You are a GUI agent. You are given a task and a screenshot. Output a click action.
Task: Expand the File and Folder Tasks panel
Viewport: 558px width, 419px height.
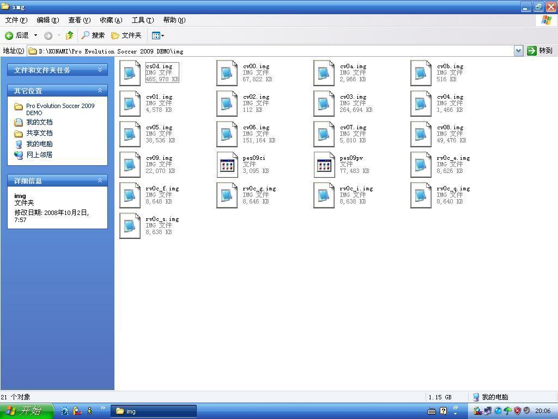[100, 70]
